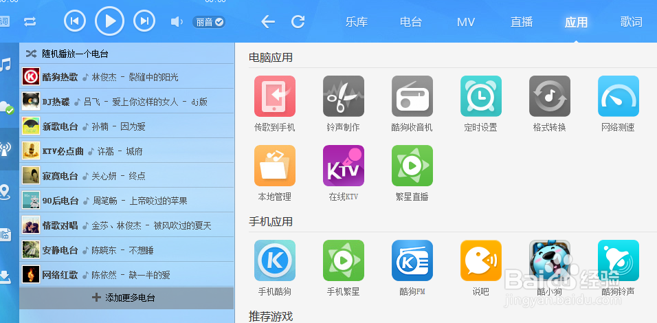Image resolution: width=657 pixels, height=323 pixels.
Task: Play the 寂寞电台 station
Action: pos(126,175)
